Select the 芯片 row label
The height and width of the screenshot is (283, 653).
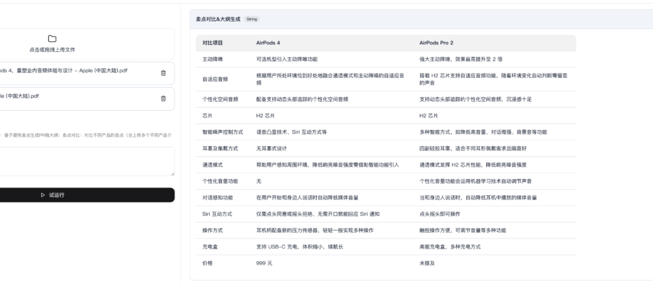tap(207, 115)
